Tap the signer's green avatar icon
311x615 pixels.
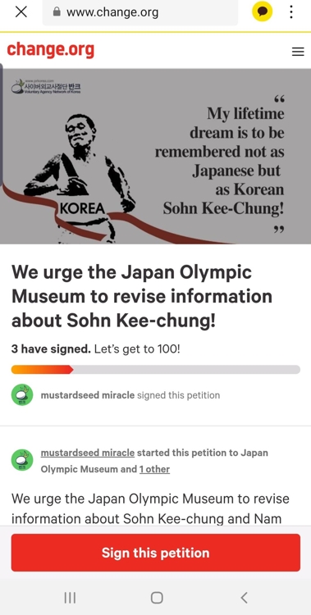click(x=22, y=395)
